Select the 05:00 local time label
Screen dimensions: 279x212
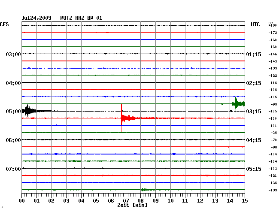pos(13,112)
